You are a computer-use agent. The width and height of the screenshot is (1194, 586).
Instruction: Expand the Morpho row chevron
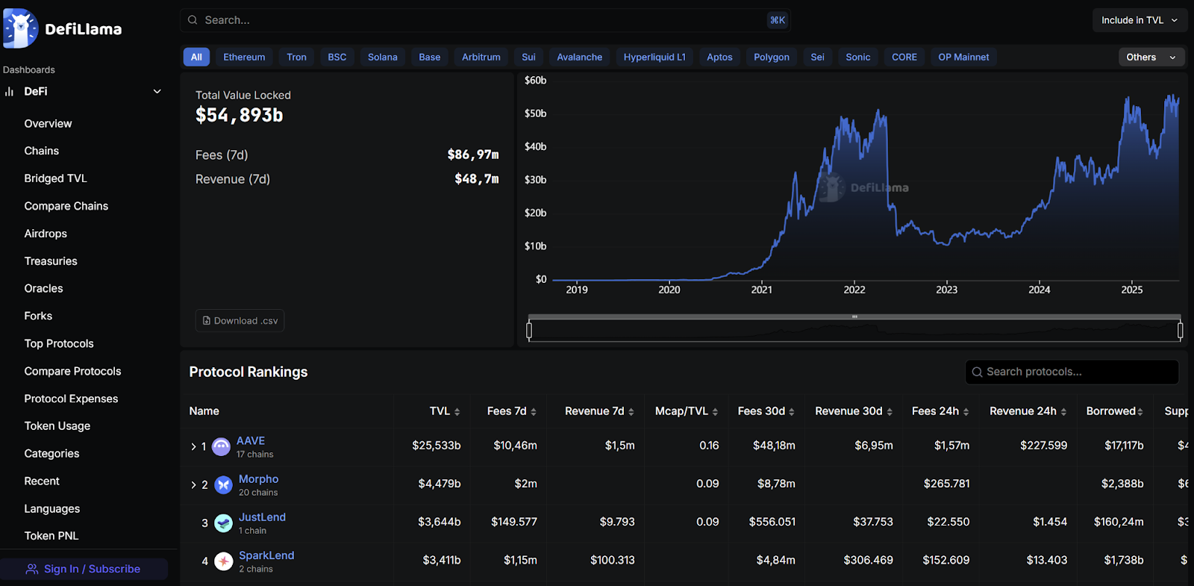coord(193,485)
